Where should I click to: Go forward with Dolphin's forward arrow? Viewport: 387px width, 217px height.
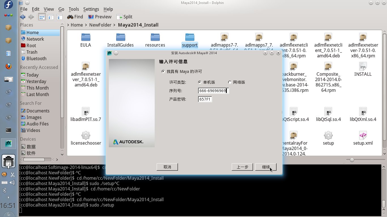coord(31,17)
